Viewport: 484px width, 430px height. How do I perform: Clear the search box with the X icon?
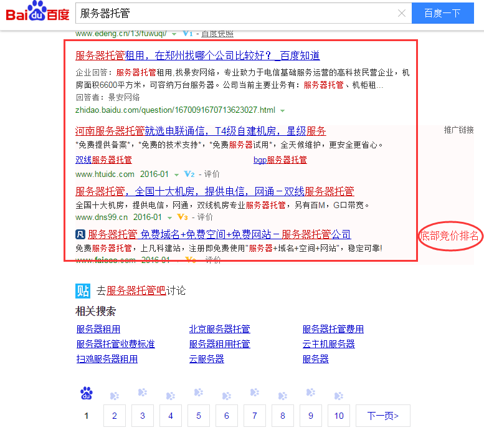[402, 13]
